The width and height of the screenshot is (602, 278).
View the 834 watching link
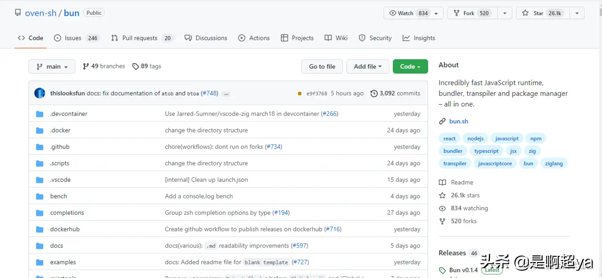click(x=464, y=208)
